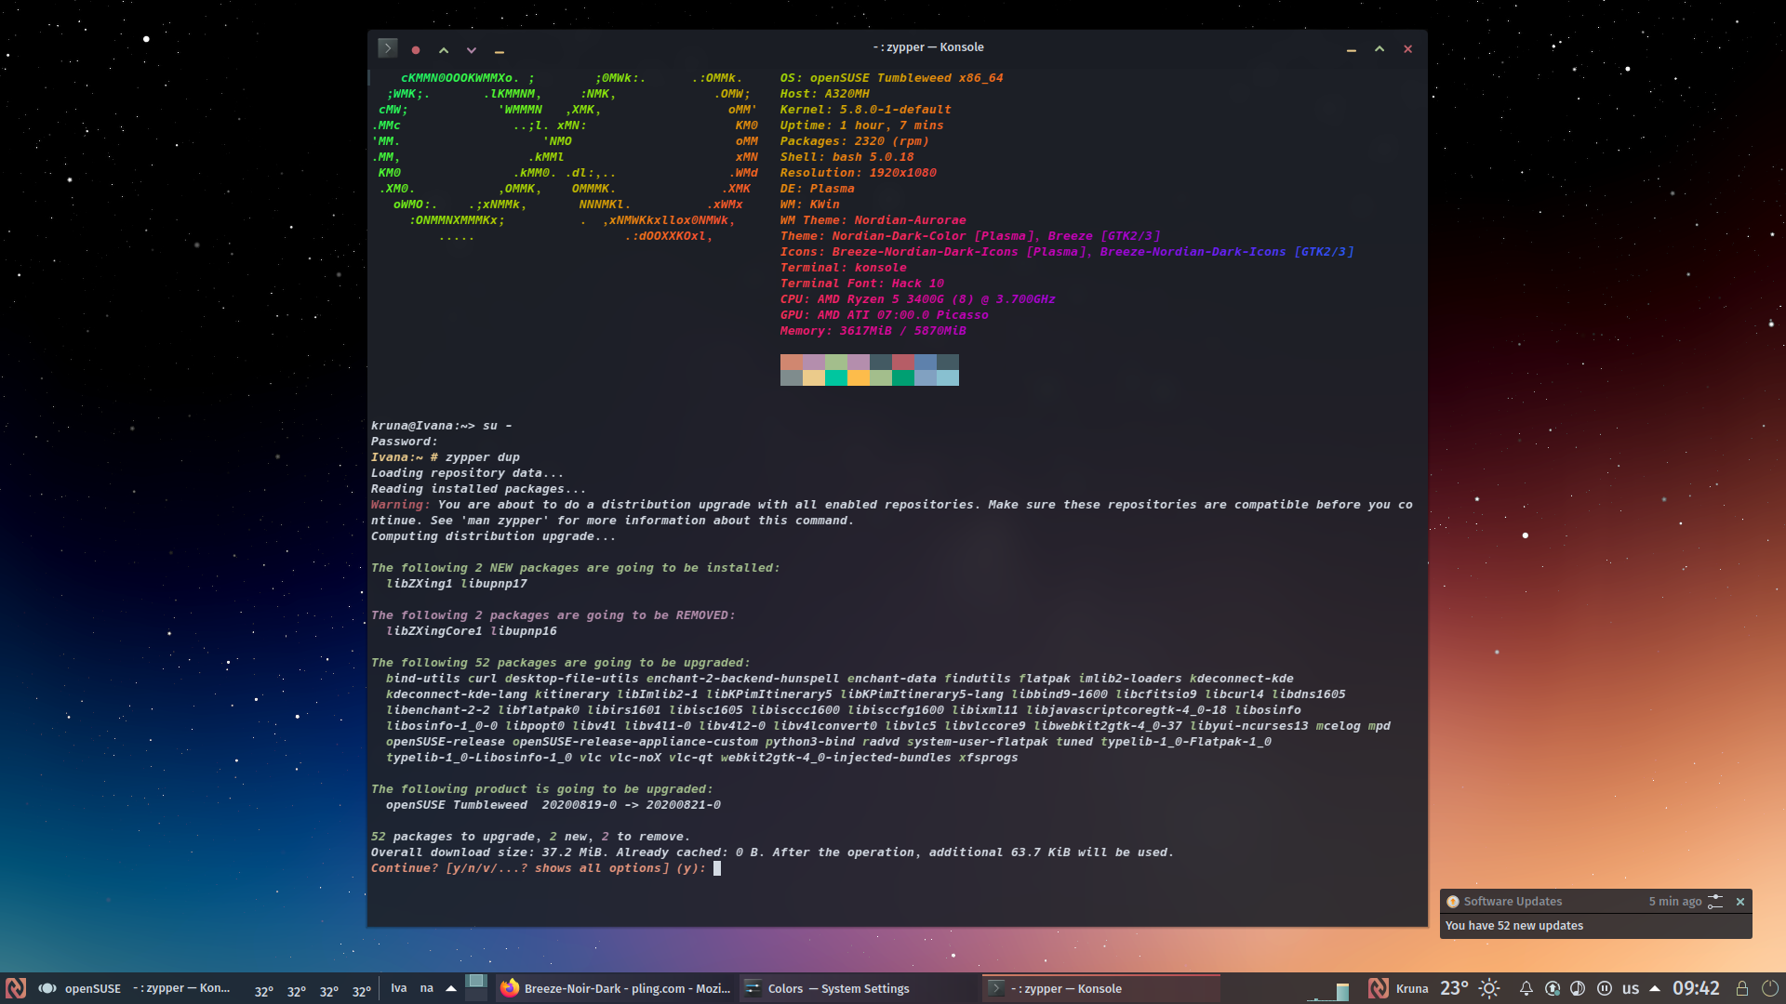Click the red dot button in Konsole titlebar
Viewport: 1786px width, 1004px height.
[x=416, y=50]
